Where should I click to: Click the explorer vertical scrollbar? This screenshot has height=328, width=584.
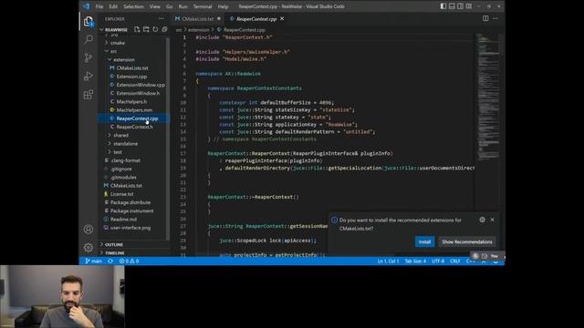click(168, 138)
